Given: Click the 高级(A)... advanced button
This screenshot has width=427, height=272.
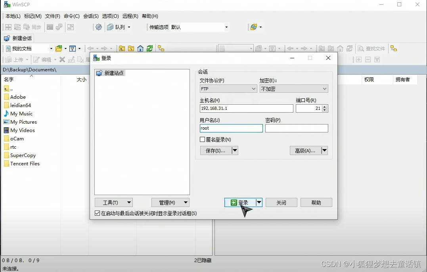Looking at the screenshot, I should pos(305,150).
